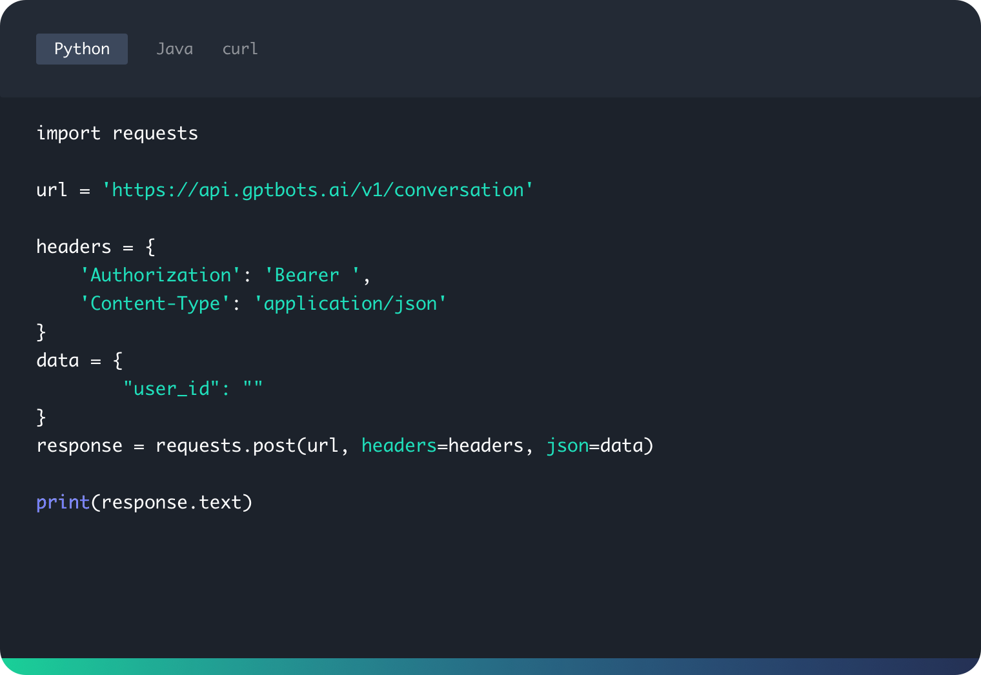The width and height of the screenshot is (981, 675).
Task: Switch to the Java tab
Action: pos(175,48)
